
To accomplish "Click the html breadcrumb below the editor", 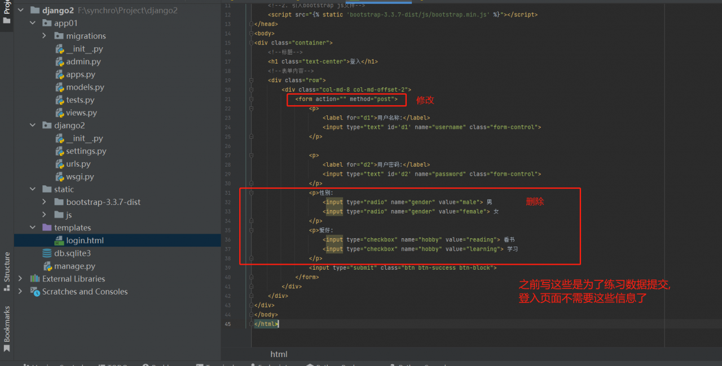I will pos(279,354).
